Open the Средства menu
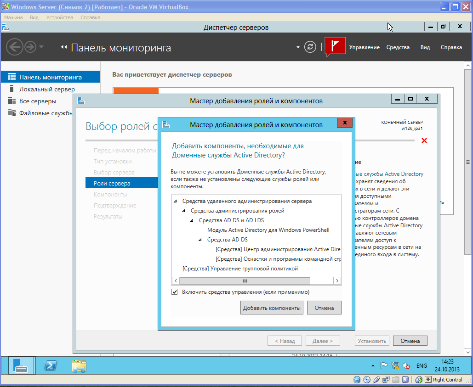This screenshot has width=473, height=387. pos(398,47)
